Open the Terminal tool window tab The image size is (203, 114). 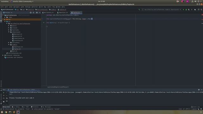click(x=35, y=107)
